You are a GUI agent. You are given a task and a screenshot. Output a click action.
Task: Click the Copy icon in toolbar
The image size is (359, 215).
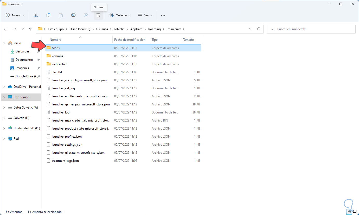pos(48,15)
